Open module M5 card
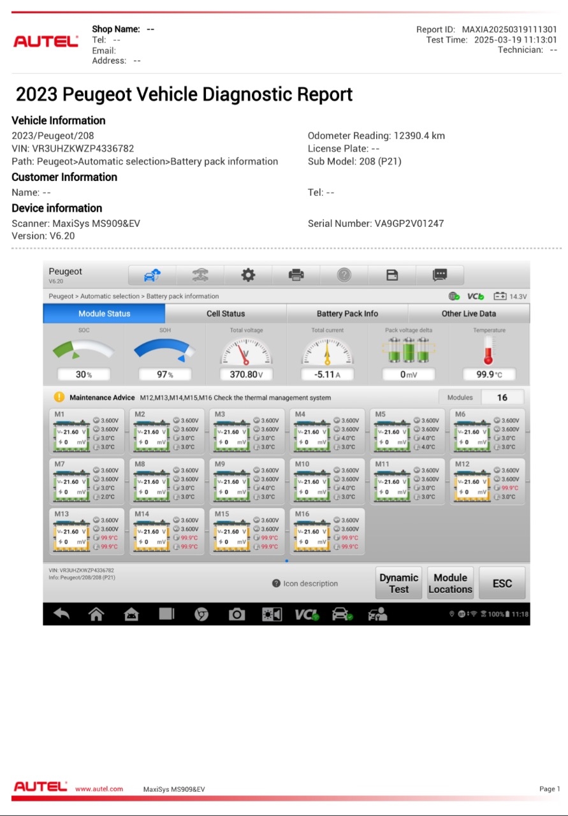The image size is (568, 816). pos(407,430)
